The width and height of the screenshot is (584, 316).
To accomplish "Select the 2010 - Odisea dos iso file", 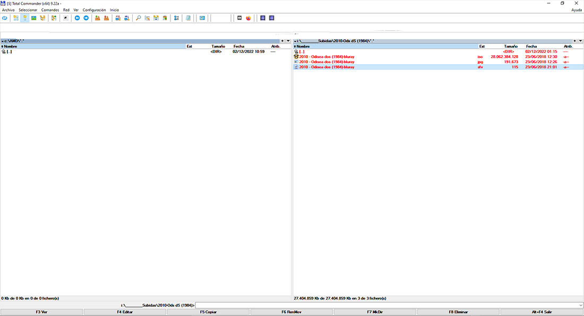I will click(438, 57).
